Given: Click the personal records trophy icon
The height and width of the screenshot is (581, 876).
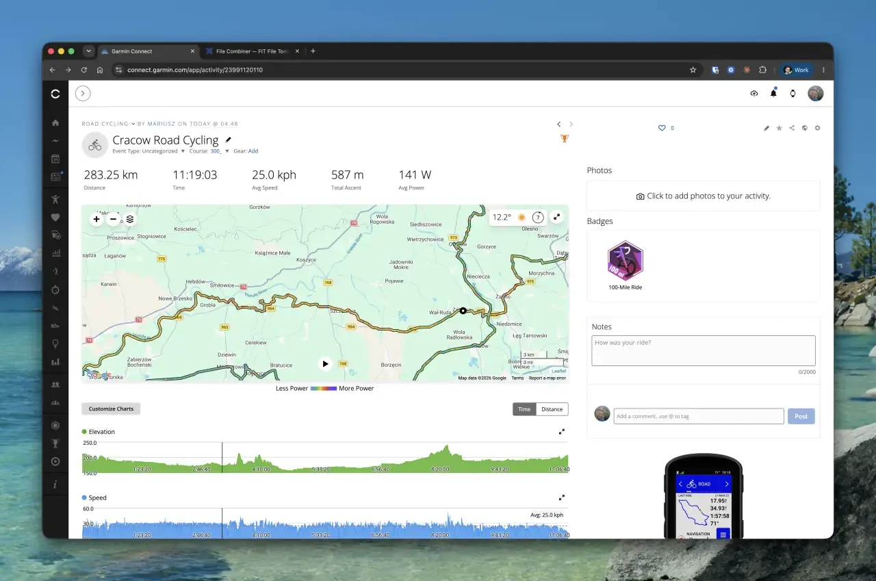Looking at the screenshot, I should (x=564, y=138).
